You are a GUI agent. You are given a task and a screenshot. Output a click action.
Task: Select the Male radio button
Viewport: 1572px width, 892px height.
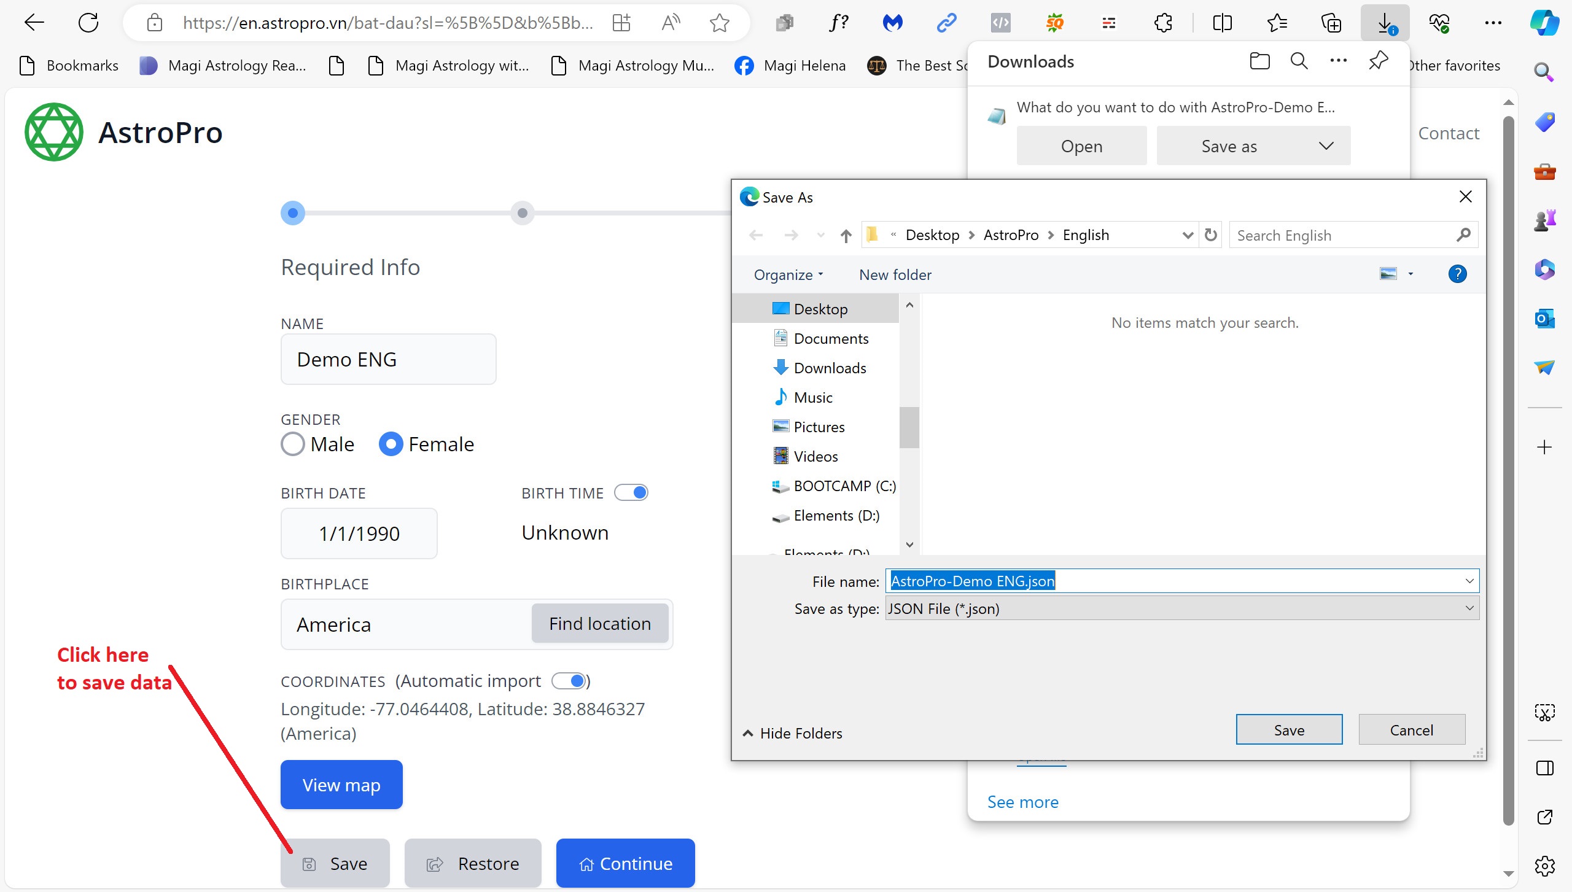[293, 444]
